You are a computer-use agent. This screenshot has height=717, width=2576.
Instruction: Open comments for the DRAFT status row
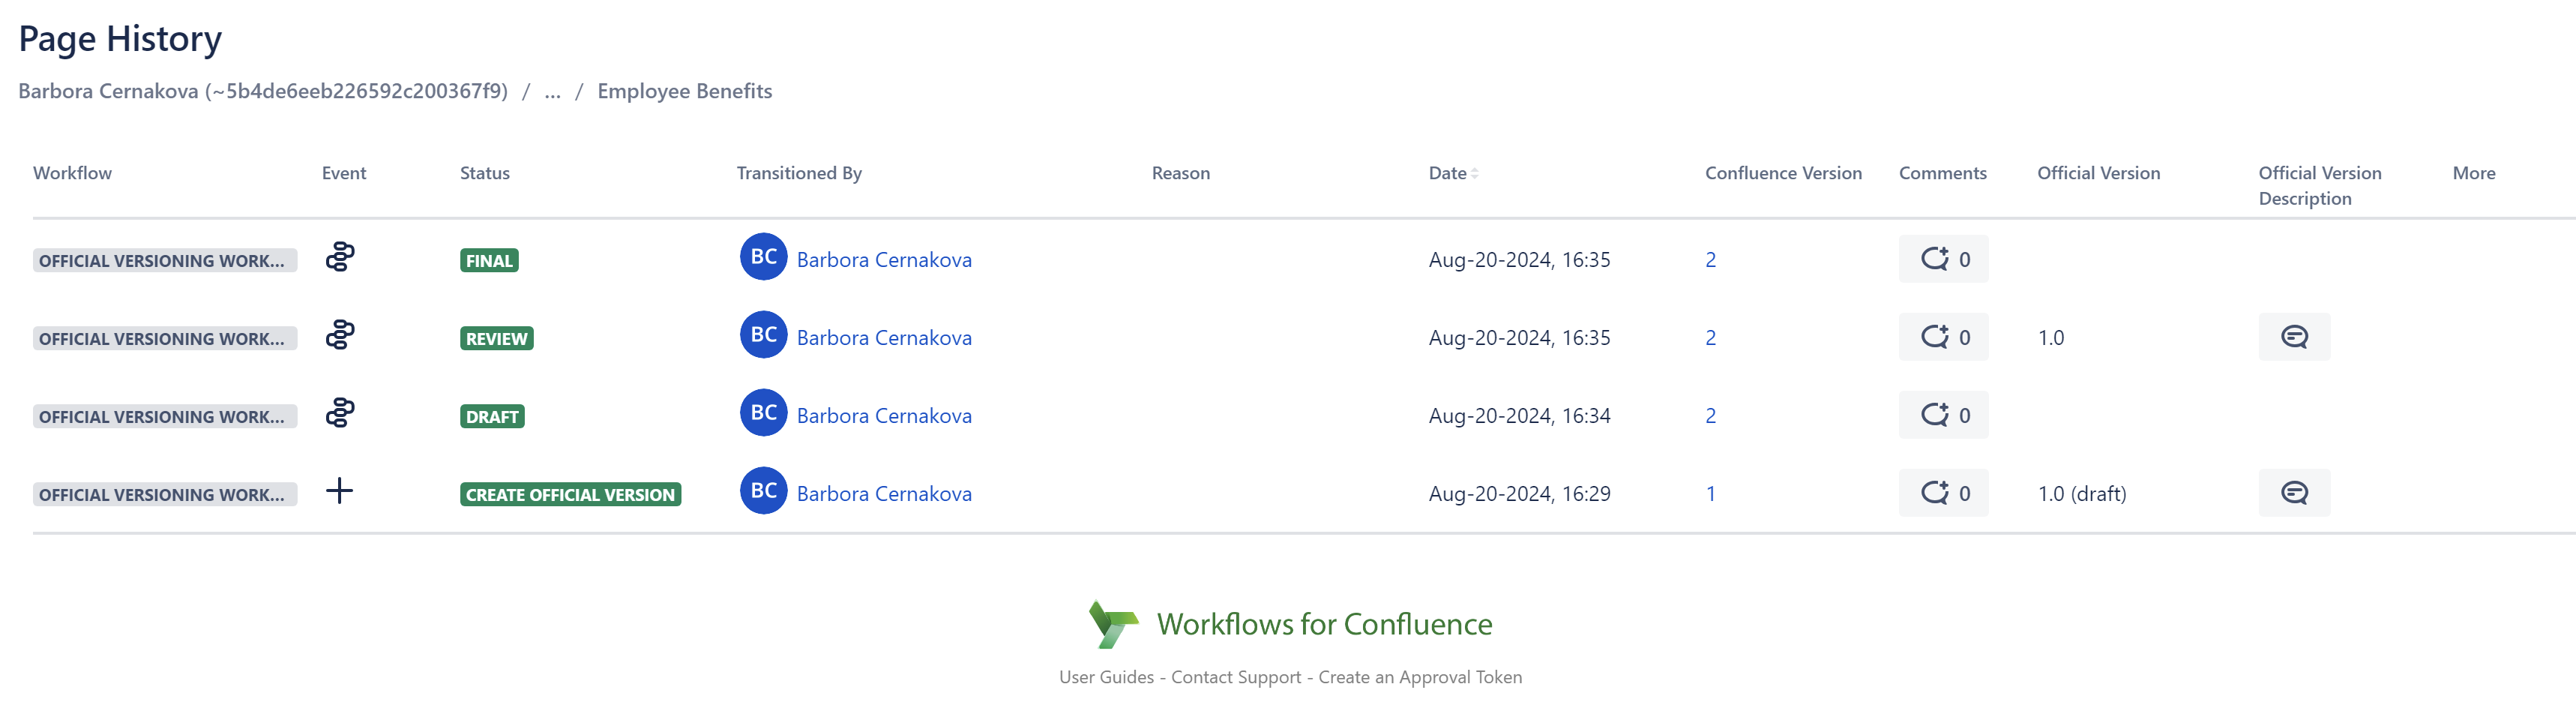coord(1942,415)
